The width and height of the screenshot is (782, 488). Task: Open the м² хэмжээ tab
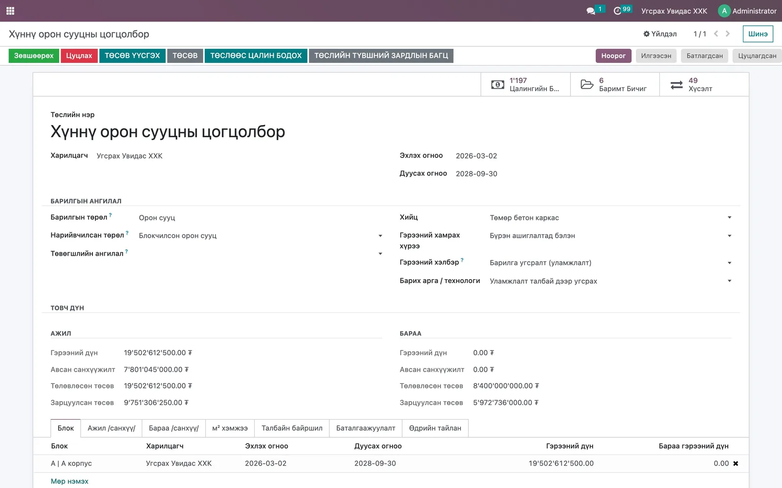tap(230, 428)
